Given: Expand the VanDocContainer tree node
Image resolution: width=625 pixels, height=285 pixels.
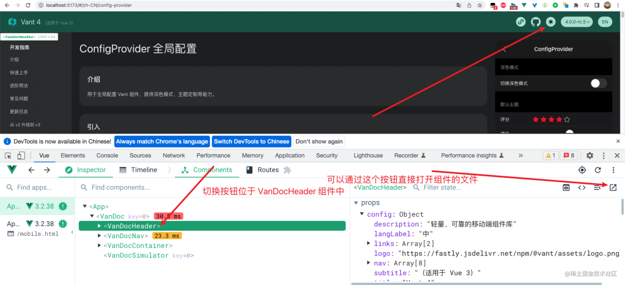Looking at the screenshot, I should tap(100, 246).
